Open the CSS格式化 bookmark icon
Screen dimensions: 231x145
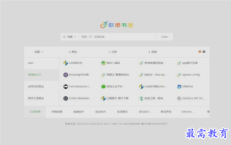click(x=65, y=63)
